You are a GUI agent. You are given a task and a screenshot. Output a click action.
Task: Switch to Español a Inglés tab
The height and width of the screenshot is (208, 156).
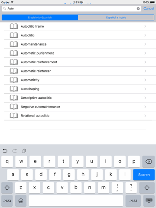(116, 17)
